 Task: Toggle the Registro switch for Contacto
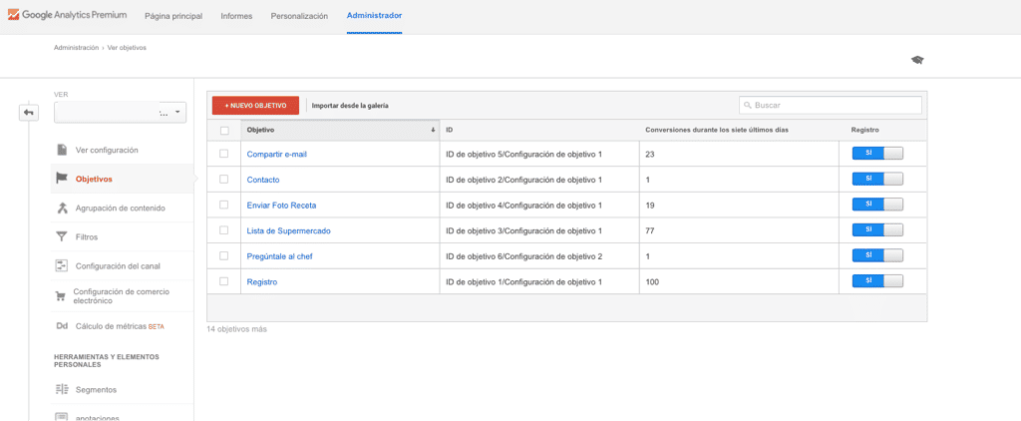(877, 179)
